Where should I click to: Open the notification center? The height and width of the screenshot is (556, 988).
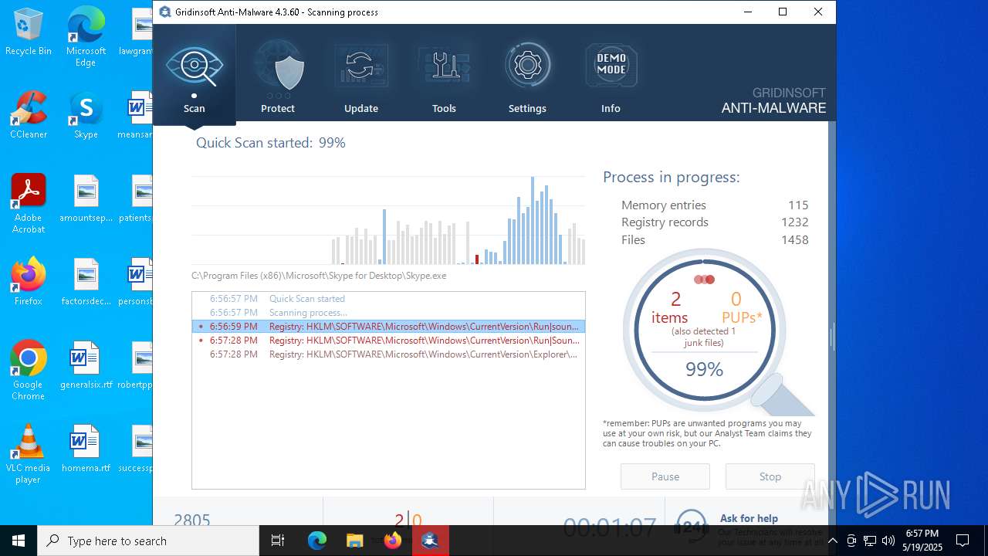coord(963,541)
